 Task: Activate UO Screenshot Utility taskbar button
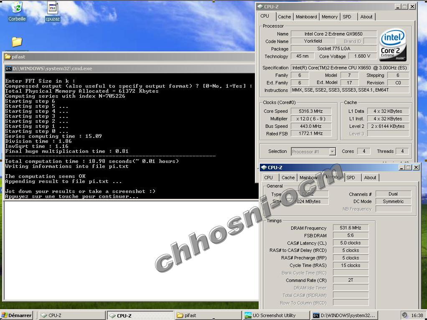[276, 315]
